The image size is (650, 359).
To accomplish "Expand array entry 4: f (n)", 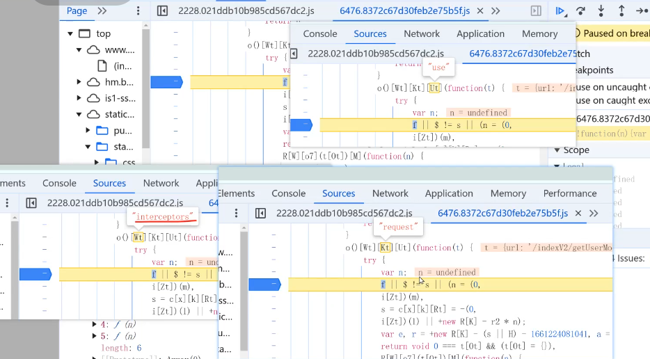I will 95,325.
